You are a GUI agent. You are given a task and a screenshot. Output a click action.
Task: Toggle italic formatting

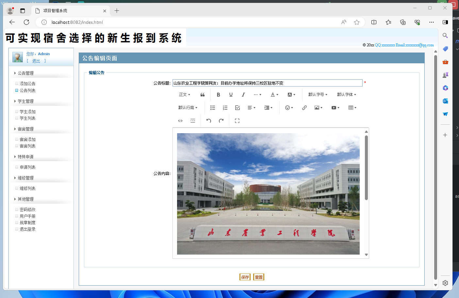pos(243,94)
